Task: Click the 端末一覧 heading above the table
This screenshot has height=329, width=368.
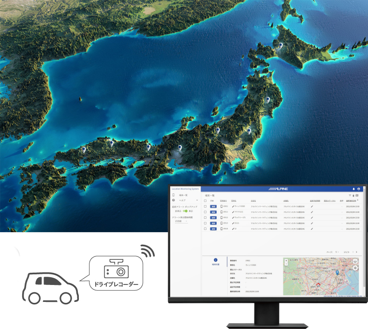Action: pos(209,195)
